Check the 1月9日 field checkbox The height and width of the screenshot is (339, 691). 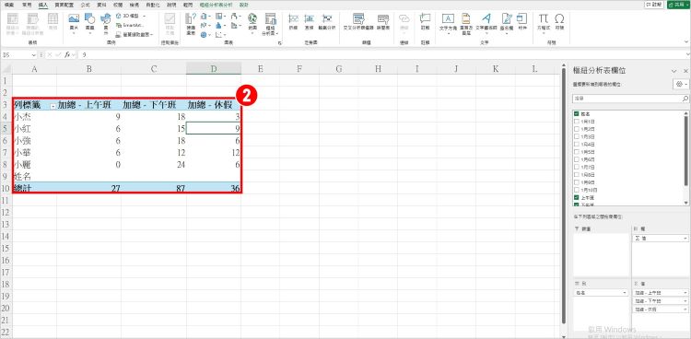[x=577, y=182]
